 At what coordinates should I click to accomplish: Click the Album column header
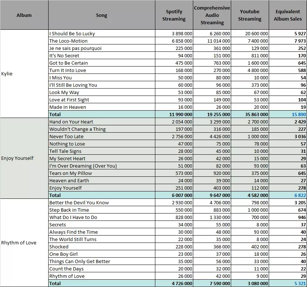[x=24, y=15]
